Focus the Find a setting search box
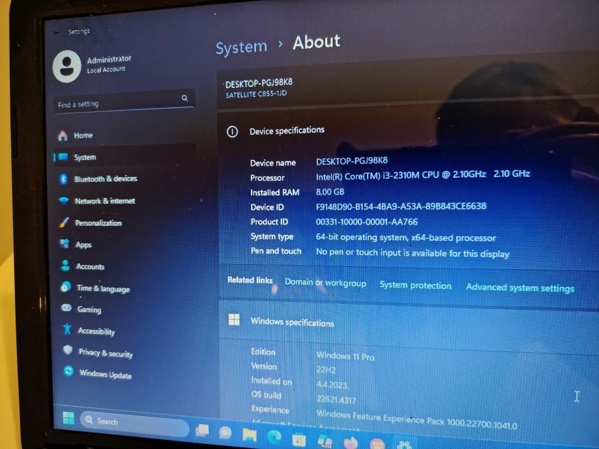 (124, 102)
